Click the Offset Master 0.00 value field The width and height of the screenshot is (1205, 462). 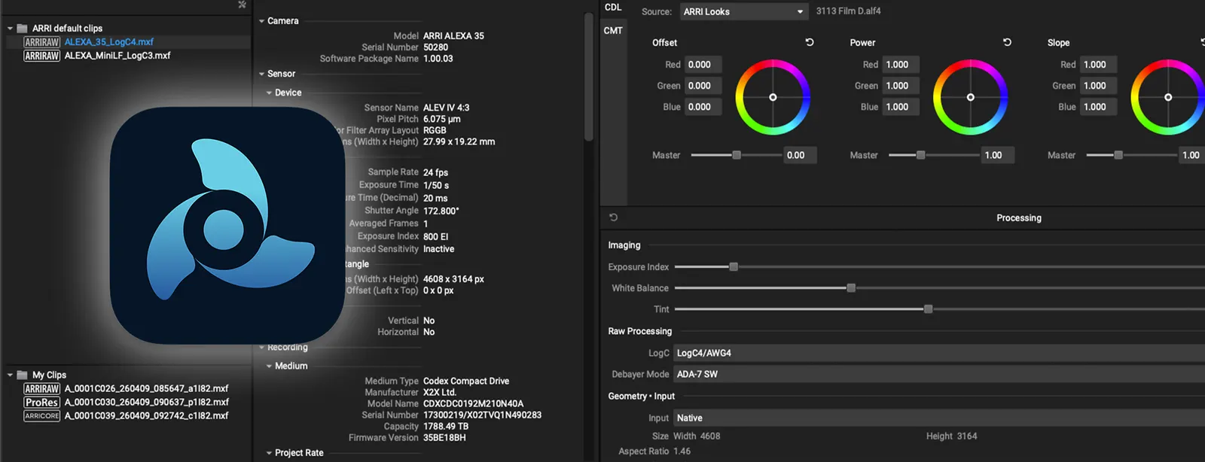pyautogui.click(x=801, y=155)
